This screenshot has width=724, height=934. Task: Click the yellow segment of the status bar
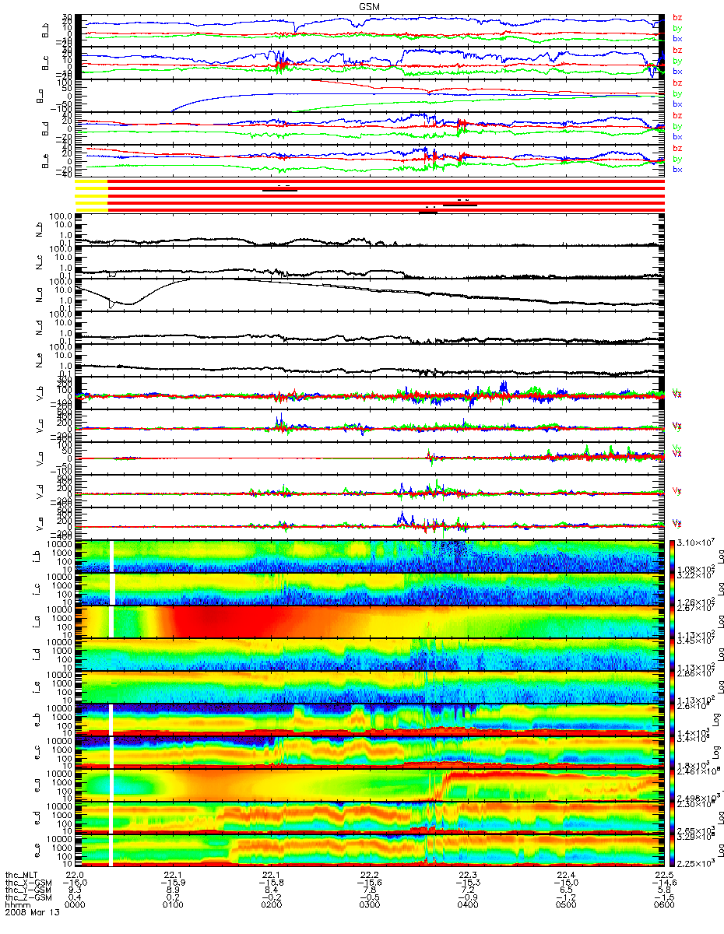tap(91, 195)
